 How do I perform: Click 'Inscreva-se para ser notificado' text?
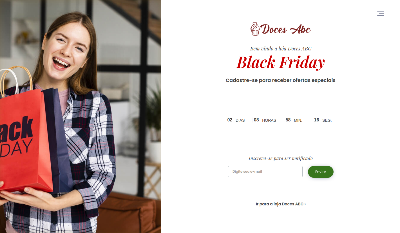pyautogui.click(x=281, y=158)
